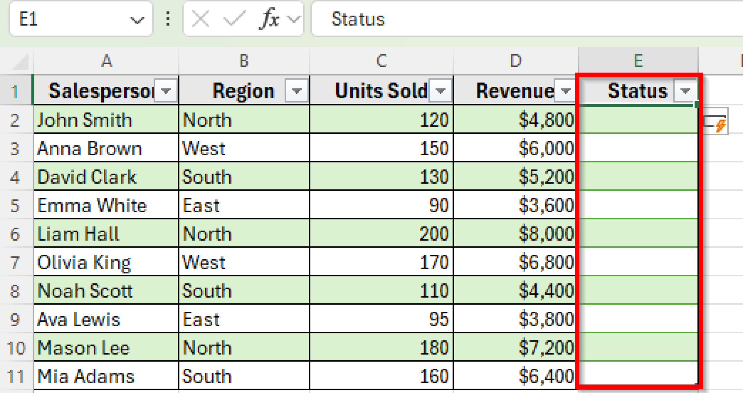The height and width of the screenshot is (393, 743).
Task: Open the Units Sold filter dropdown
Action: point(440,91)
